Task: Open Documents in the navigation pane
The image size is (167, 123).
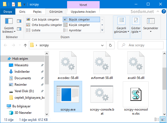Action: coord(23,78)
